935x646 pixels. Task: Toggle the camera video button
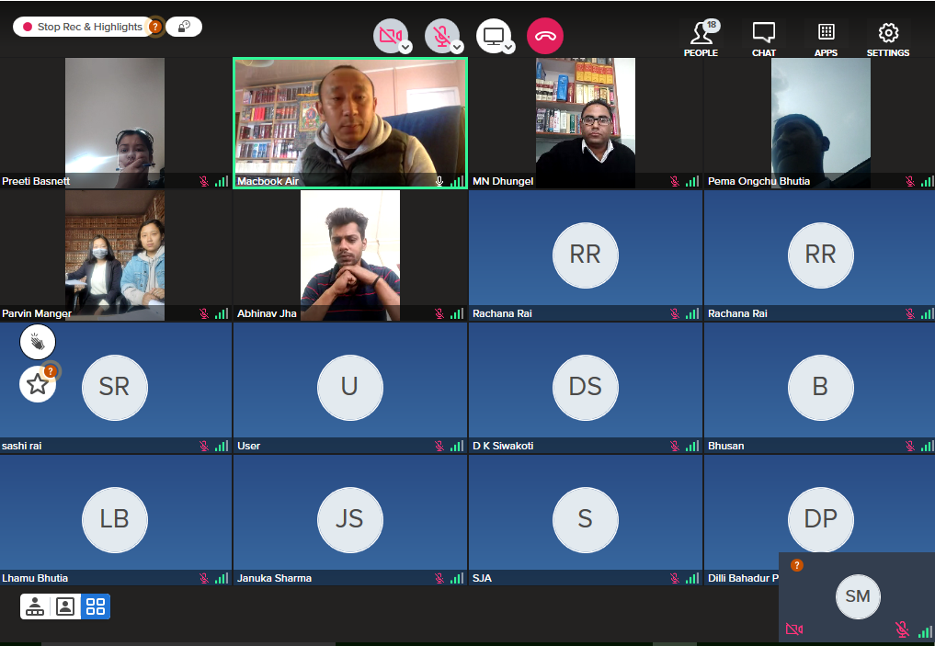[391, 35]
